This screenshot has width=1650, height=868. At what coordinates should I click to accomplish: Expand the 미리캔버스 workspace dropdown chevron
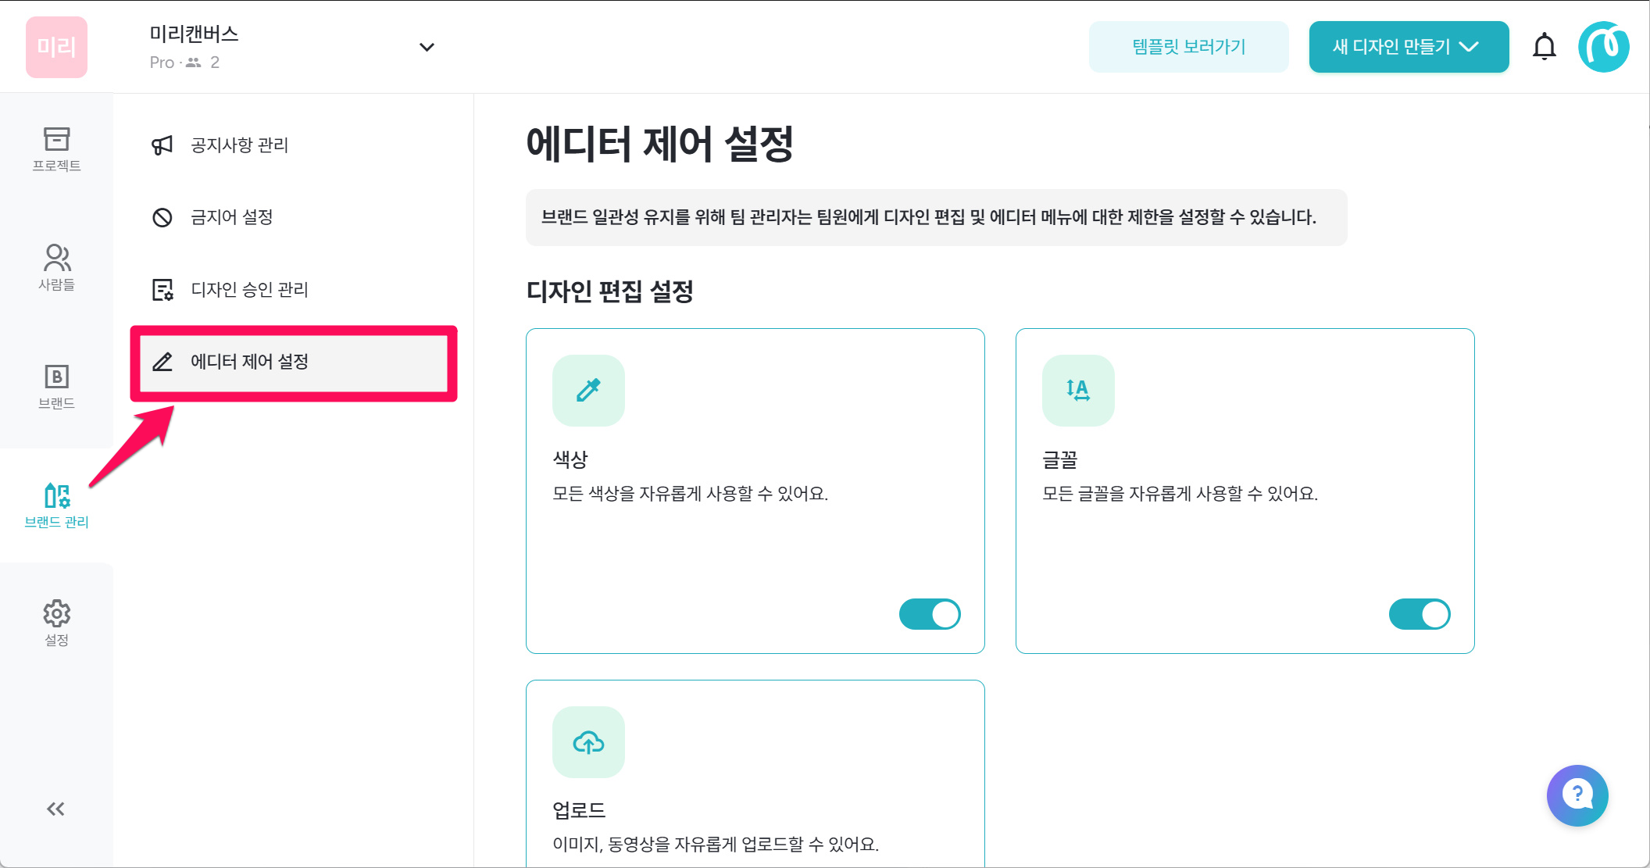click(427, 47)
